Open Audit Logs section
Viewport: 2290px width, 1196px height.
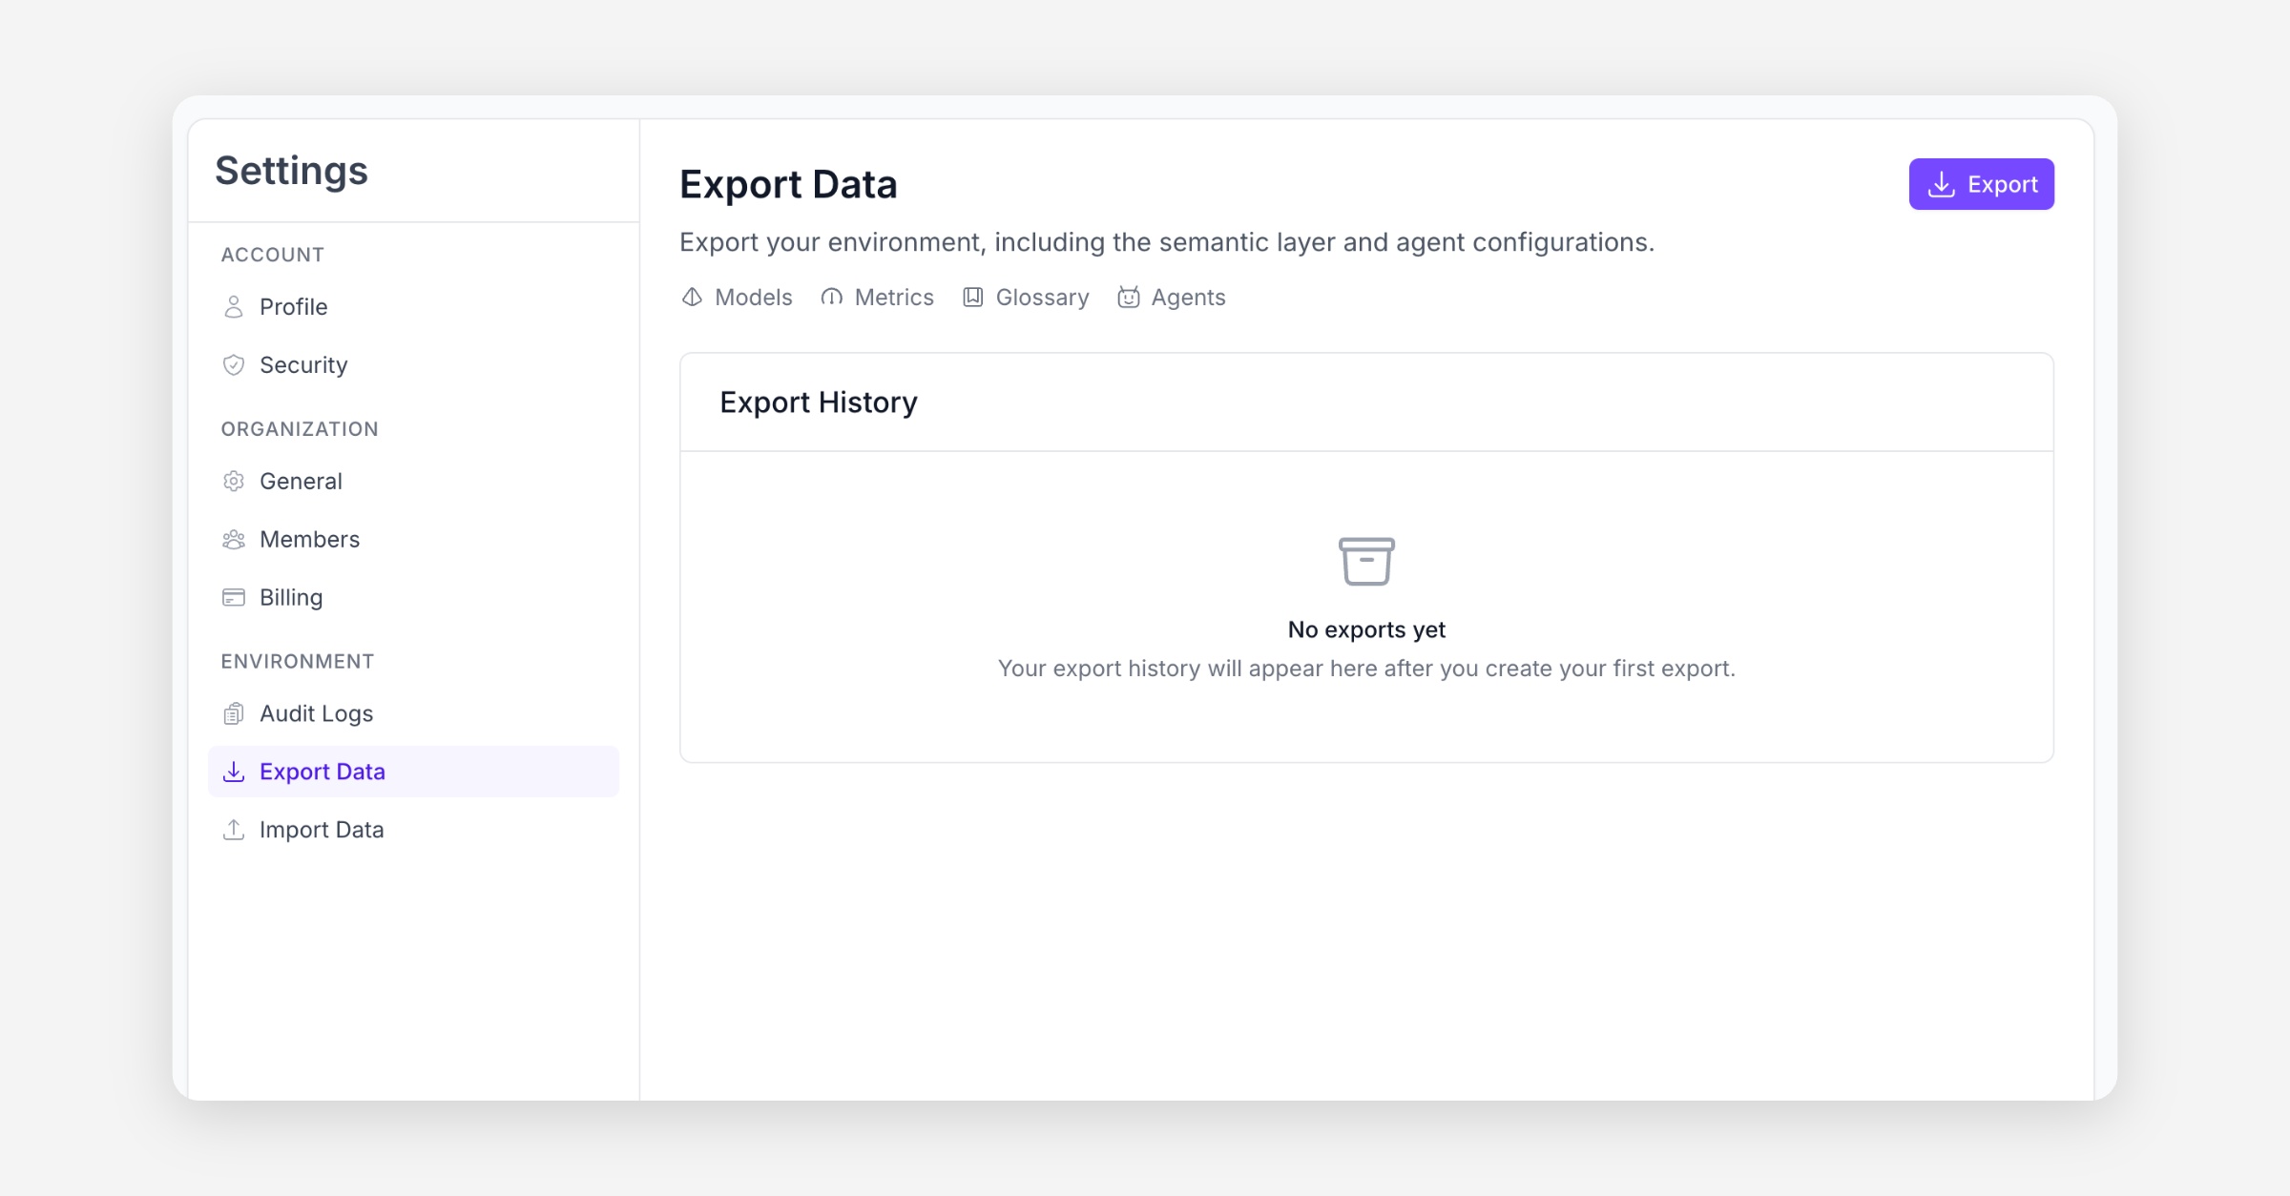pyautogui.click(x=316, y=714)
